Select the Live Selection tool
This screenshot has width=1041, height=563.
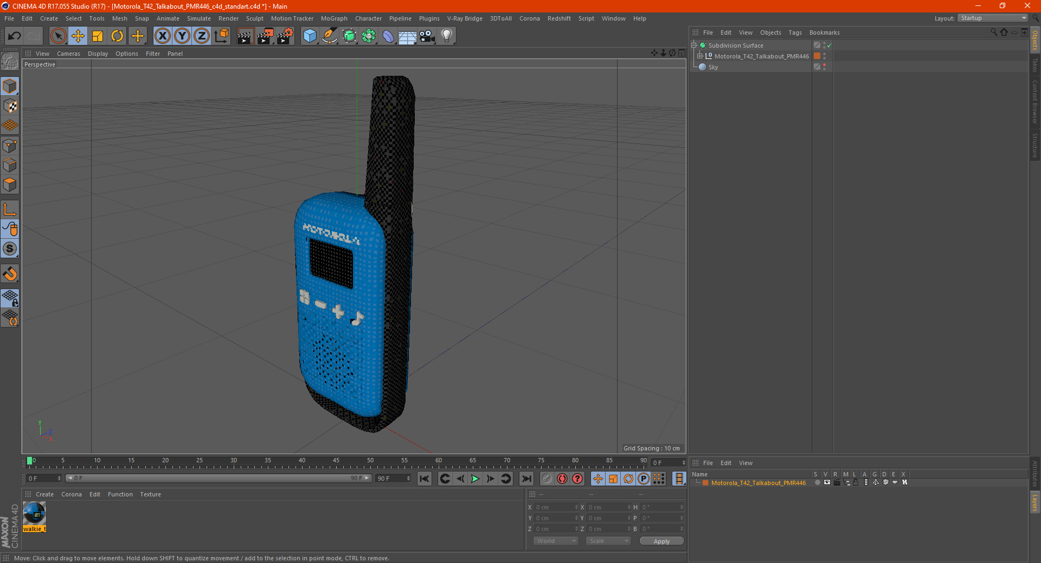point(58,36)
